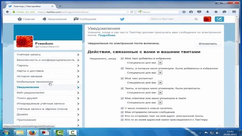The height and width of the screenshot is (136, 242).
Task: Reload the page with the refresh icon
Action: coord(132,12)
